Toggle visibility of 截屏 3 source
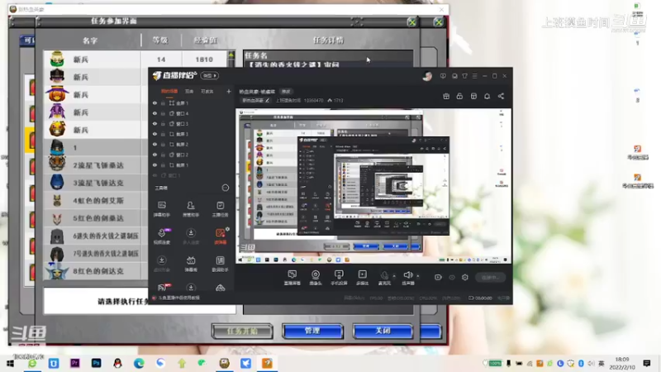Viewport: 661px width, 372px height. click(155, 134)
